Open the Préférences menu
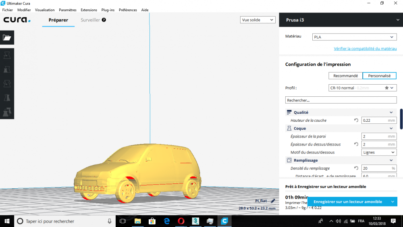The image size is (403, 227). click(128, 10)
